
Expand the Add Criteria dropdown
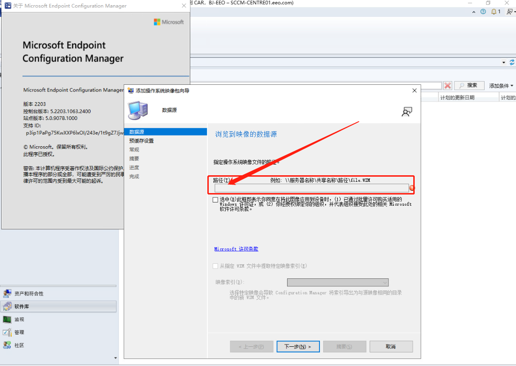[x=501, y=86]
